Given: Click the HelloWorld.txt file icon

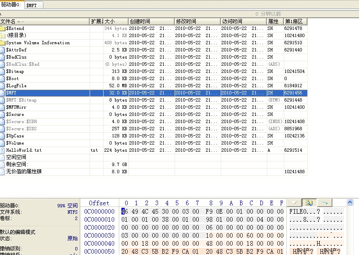Looking at the screenshot, I should pyautogui.click(x=3, y=150).
